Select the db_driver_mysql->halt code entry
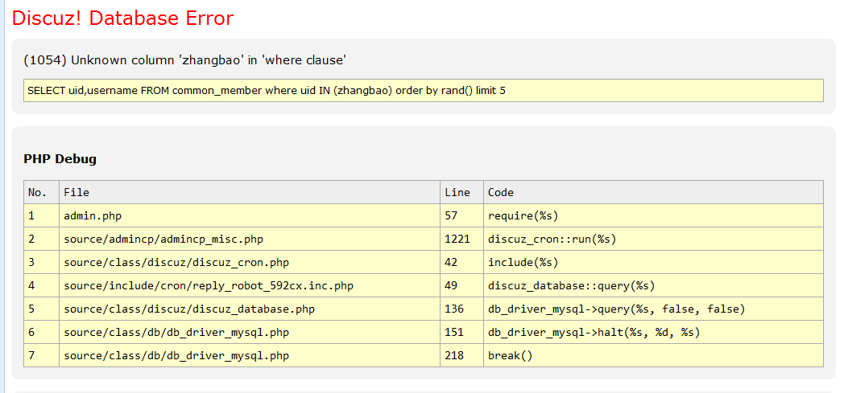This screenshot has height=393, width=848. coord(594,332)
